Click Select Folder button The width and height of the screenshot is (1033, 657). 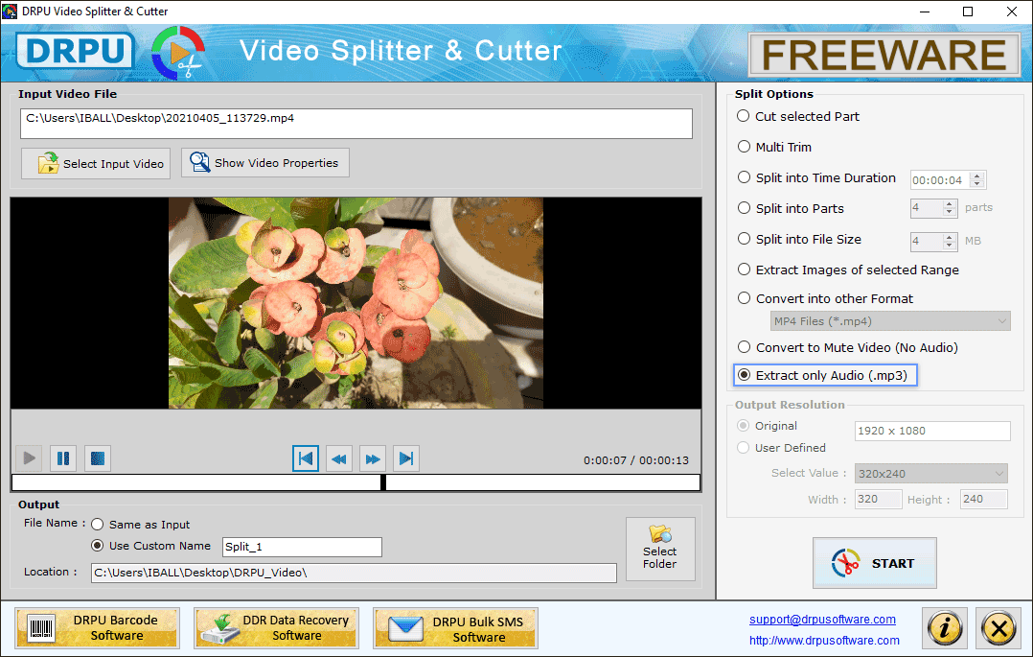(660, 549)
